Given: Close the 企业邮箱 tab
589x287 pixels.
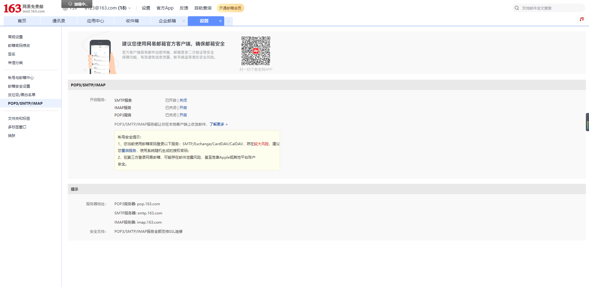Looking at the screenshot, I should pyautogui.click(x=183, y=21).
